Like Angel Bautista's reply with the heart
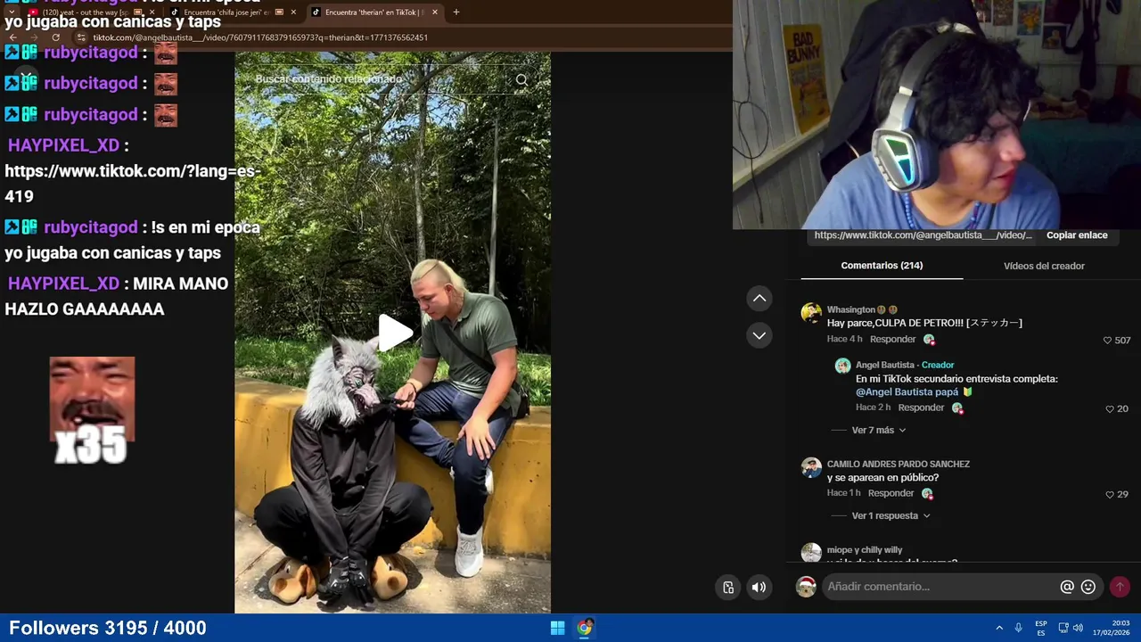 pos(1110,409)
